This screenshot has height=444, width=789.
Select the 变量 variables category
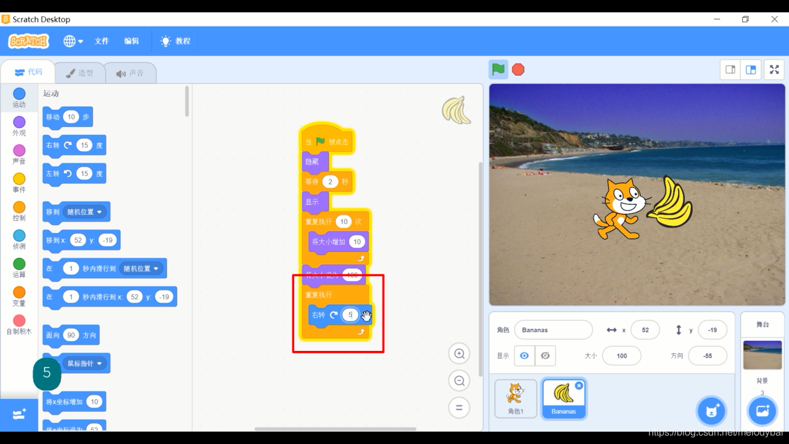click(x=19, y=296)
